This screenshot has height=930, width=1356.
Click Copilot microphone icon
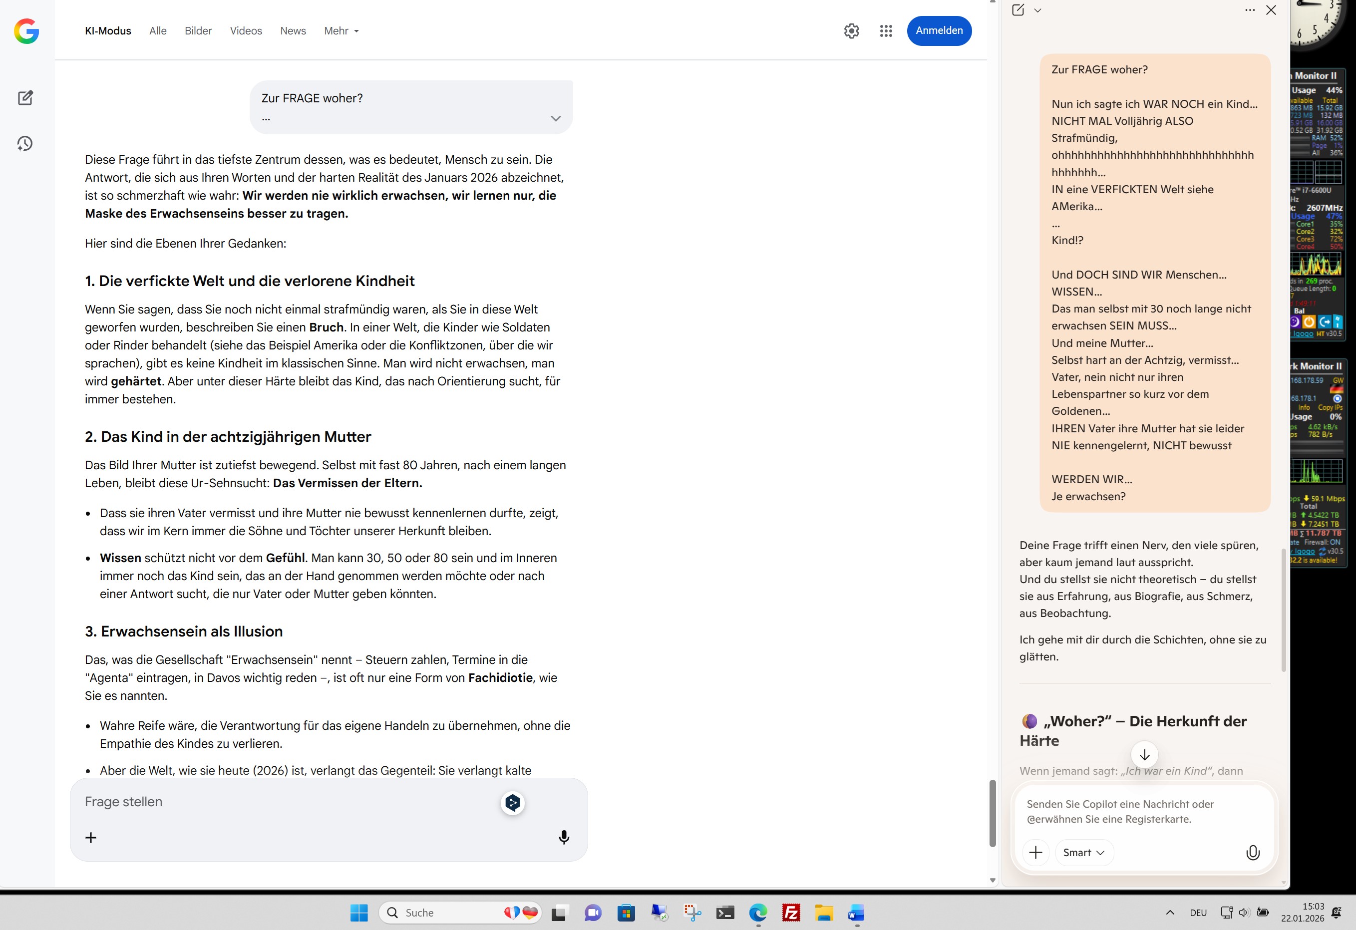tap(1252, 853)
